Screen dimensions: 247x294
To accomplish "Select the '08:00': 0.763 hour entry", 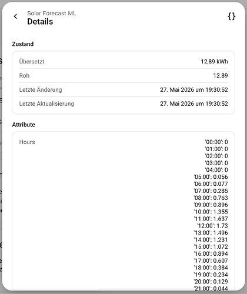I will [x=211, y=198].
